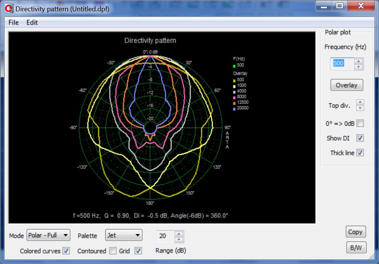Toggle the Colored curves checkbox

(x=66, y=251)
